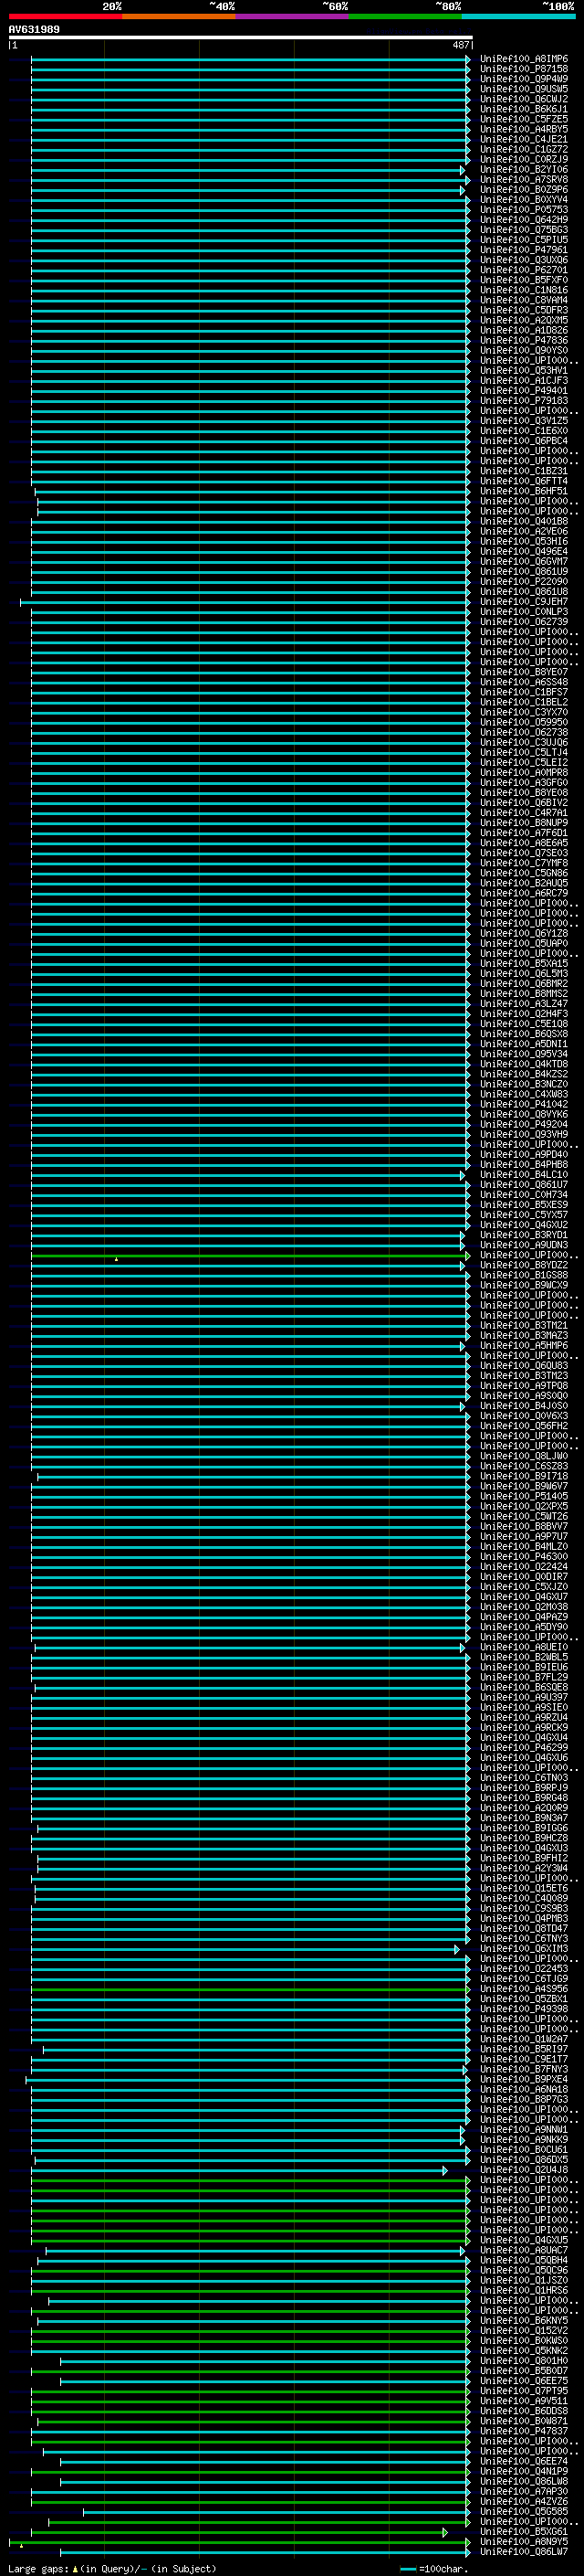This screenshot has height=2576, width=584.
Task: Click the white query sequence bar
Action: [x=241, y=37]
